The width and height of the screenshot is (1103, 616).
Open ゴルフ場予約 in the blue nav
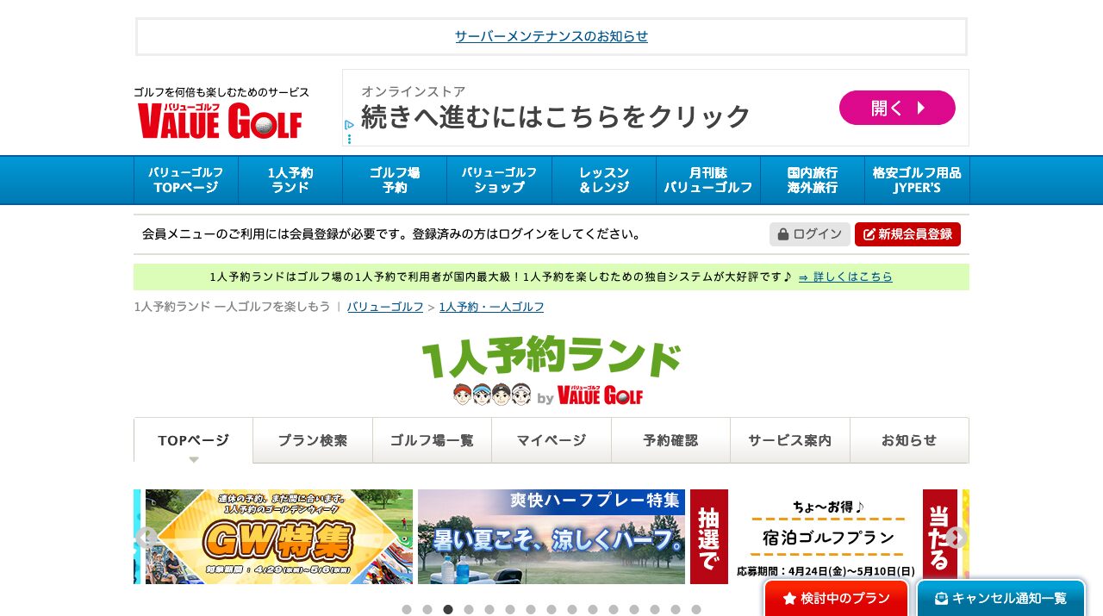(395, 180)
